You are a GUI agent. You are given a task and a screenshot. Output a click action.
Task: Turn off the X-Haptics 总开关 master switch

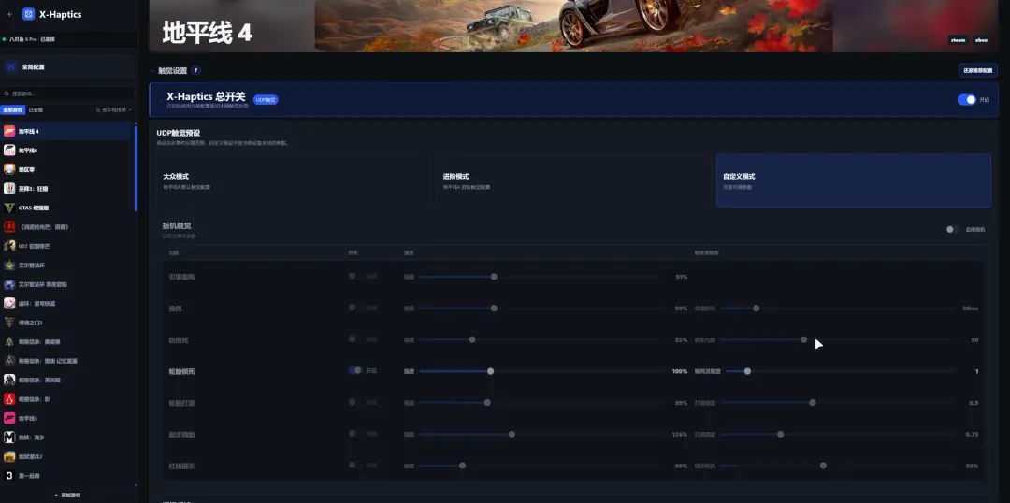coord(966,100)
